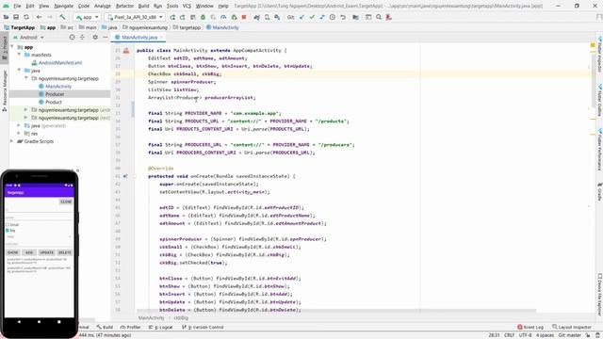Click the UTF-8 encoding status entry
This screenshot has height=339, width=603.
526,335
